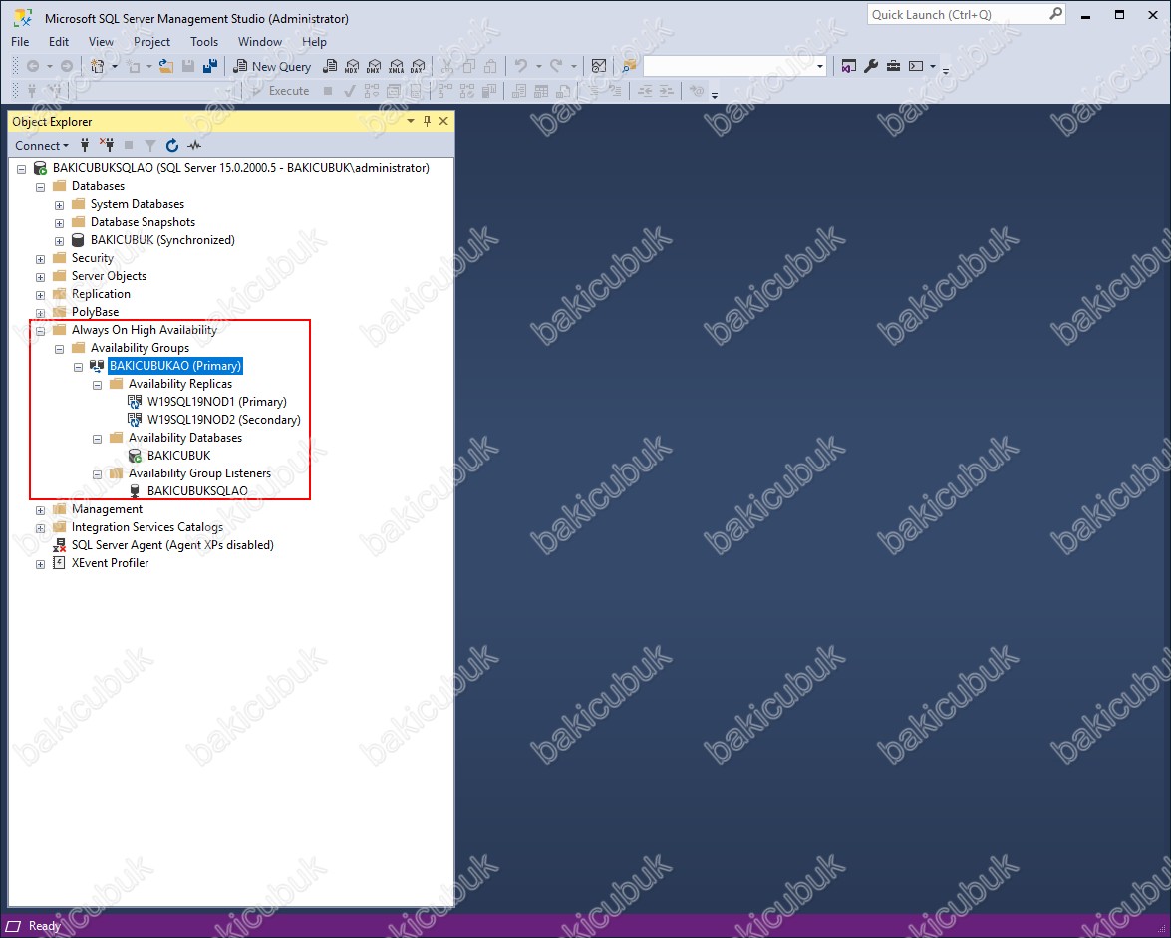Viewport: 1171px width, 938px height.
Task: Open the File menu
Action: [20, 42]
